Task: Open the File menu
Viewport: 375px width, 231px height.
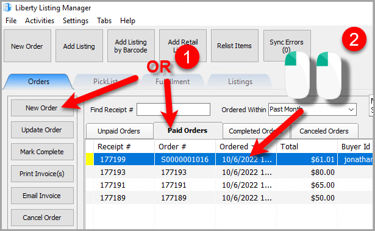Action: tap(11, 21)
